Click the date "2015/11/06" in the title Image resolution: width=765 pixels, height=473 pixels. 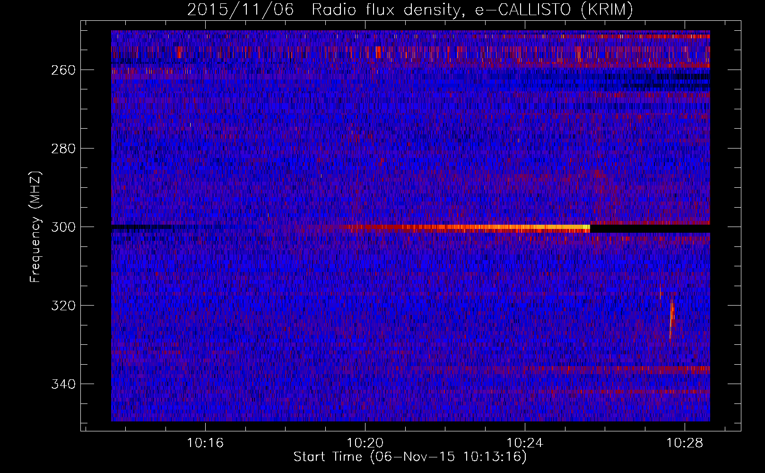click(x=240, y=9)
